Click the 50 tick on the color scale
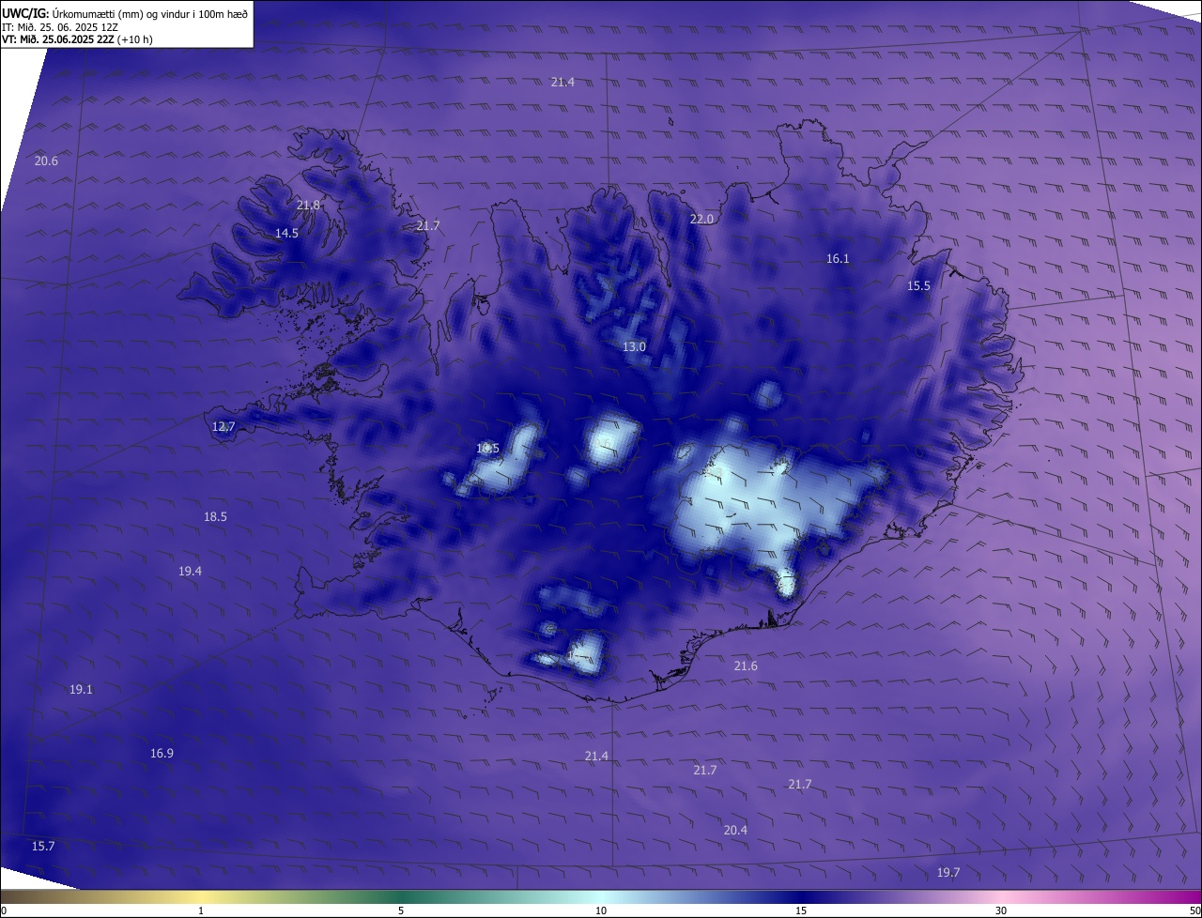1202x918 pixels. coord(1194,911)
